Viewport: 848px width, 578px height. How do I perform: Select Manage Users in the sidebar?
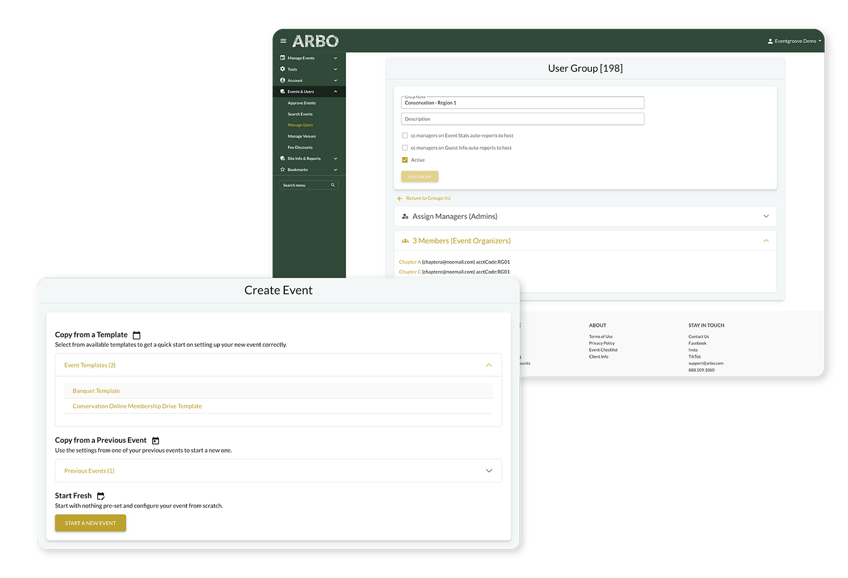(x=300, y=125)
